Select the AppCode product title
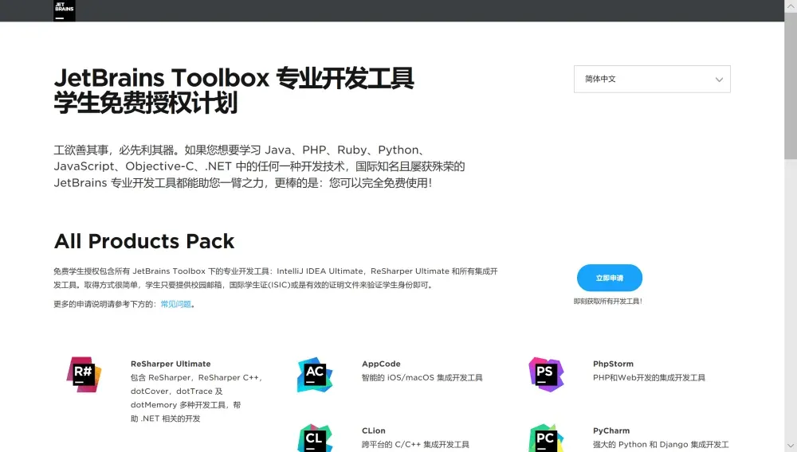The image size is (797, 452). 381,364
